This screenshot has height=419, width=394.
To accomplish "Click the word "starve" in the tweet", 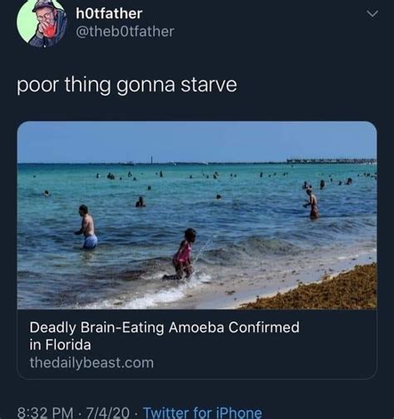I will coord(209,85).
